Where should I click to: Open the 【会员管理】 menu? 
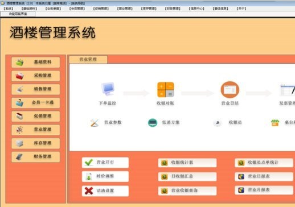77,9
